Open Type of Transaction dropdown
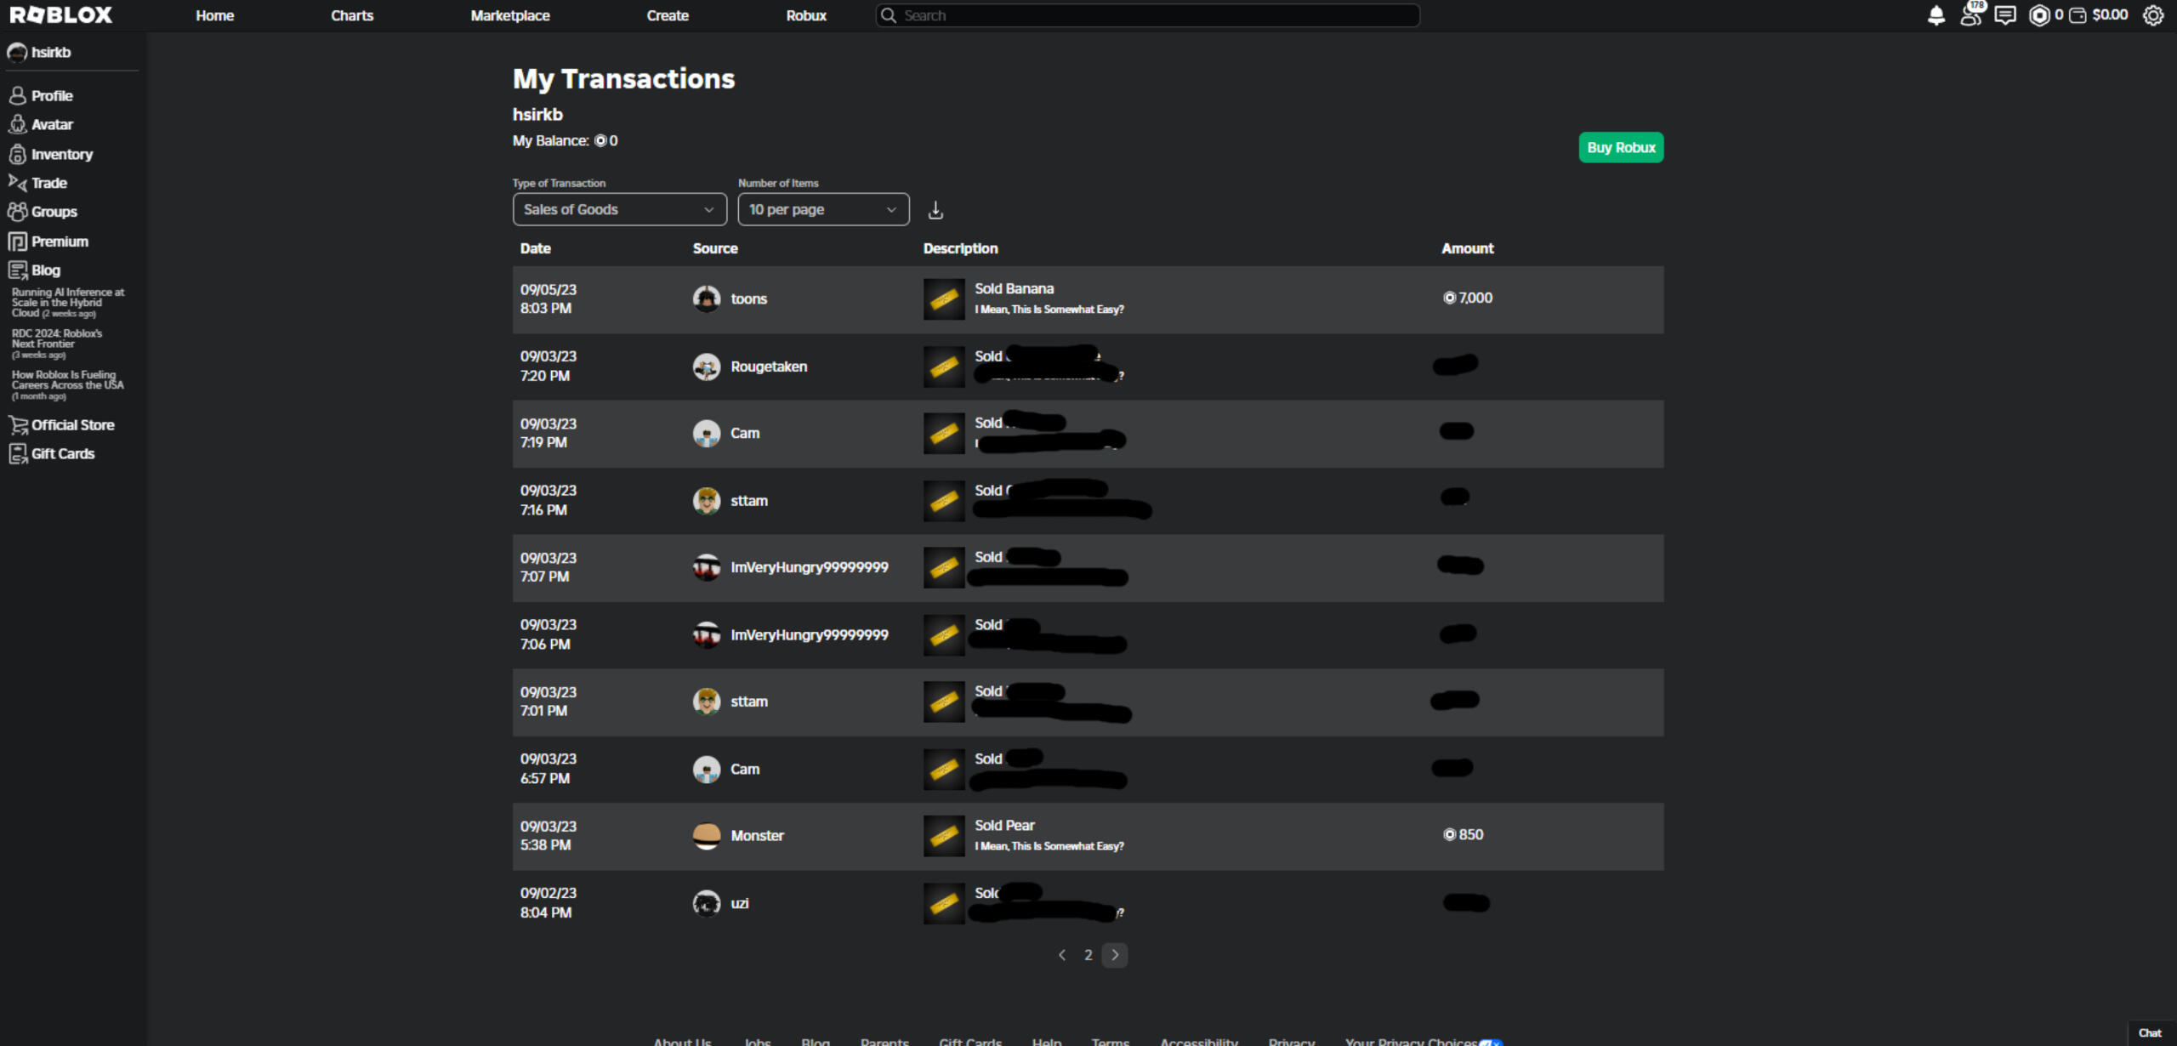The height and width of the screenshot is (1046, 2177). point(619,209)
